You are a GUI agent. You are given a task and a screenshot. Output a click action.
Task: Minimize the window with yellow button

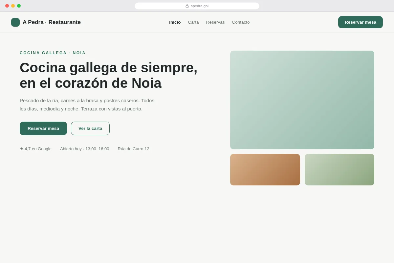coord(13,6)
